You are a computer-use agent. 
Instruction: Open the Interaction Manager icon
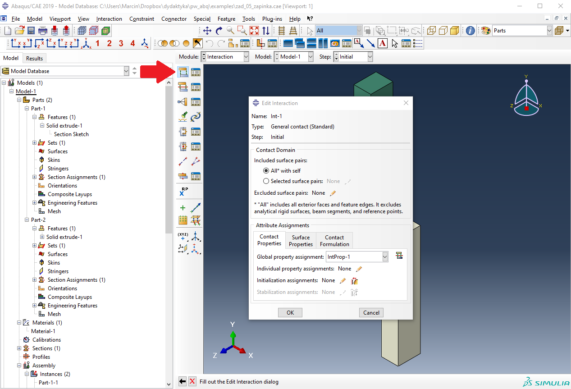[196, 72]
